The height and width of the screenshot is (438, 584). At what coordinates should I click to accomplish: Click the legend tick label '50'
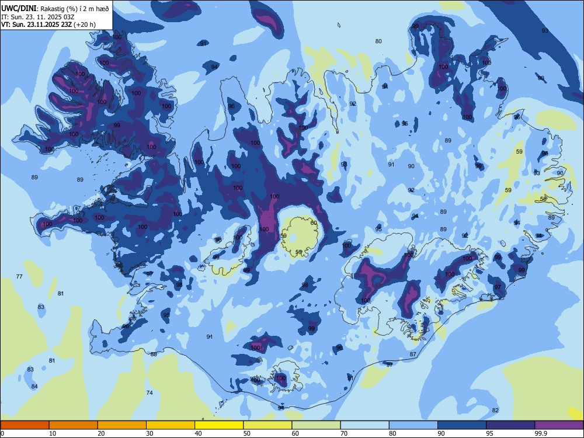[247, 433]
